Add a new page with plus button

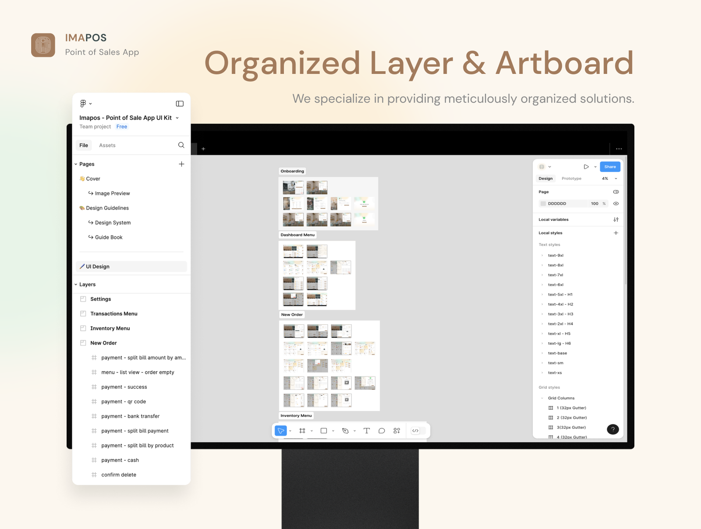click(x=181, y=164)
